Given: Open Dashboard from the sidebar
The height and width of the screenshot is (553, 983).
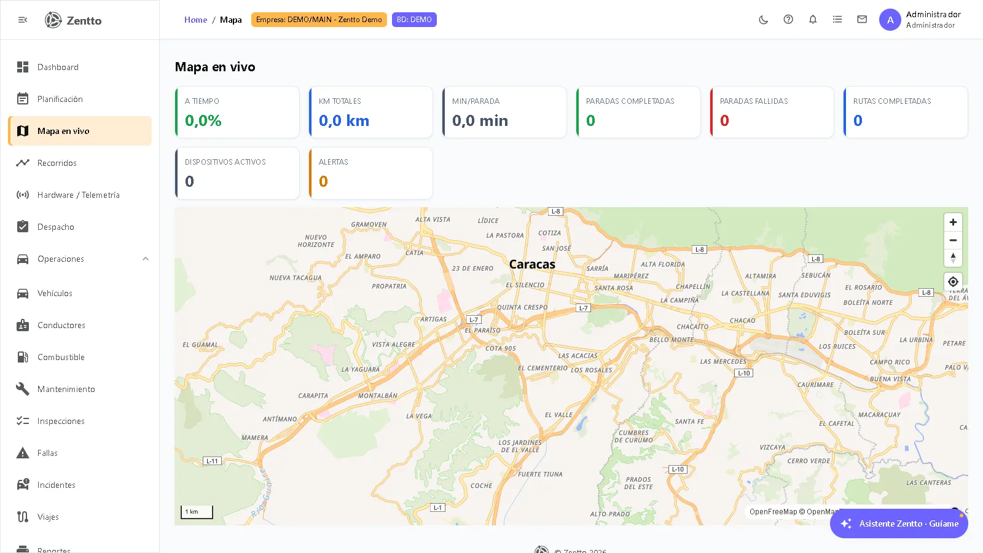Looking at the screenshot, I should click(80, 67).
